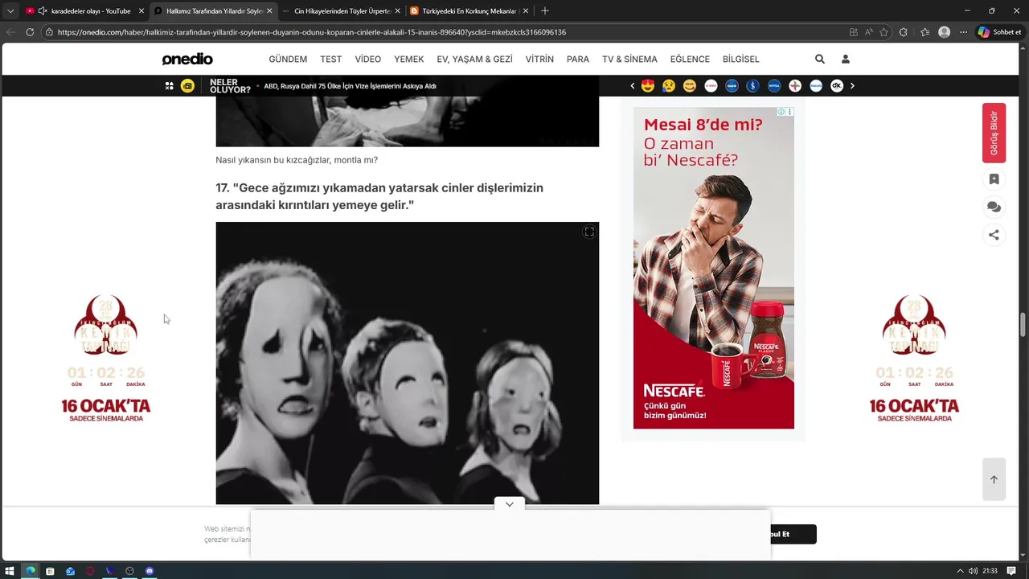1029x579 pixels.
Task: Click the masked faces article image
Action: (x=407, y=363)
